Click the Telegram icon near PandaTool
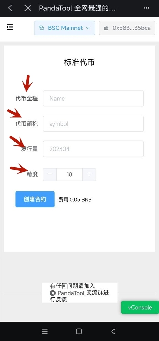Viewport: 159px width, 341px height. point(52,293)
